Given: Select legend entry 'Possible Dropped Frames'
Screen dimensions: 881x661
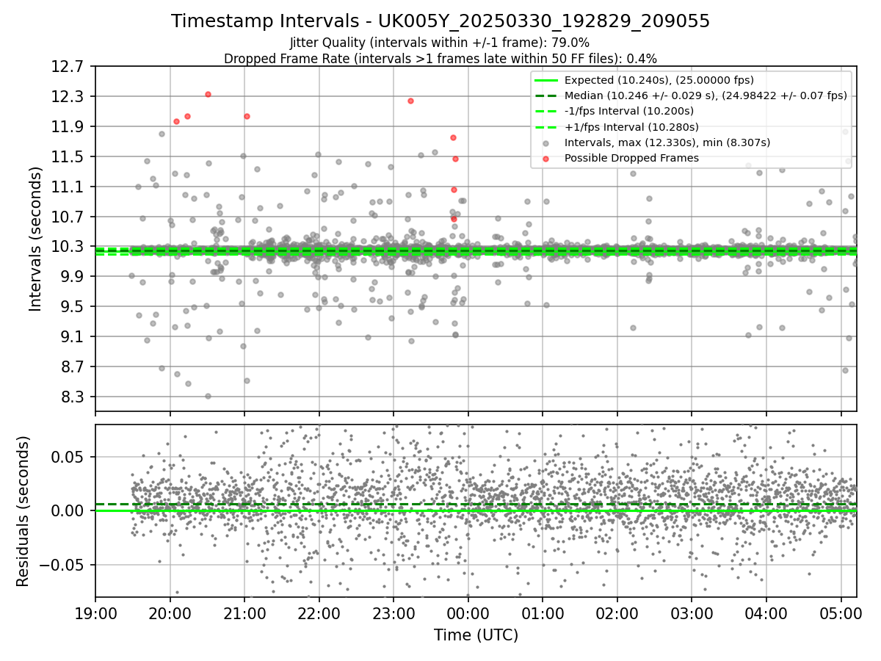Looking at the screenshot, I should click(x=631, y=158).
